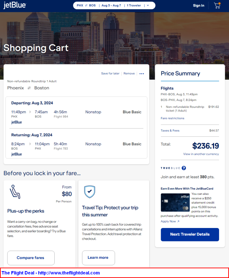Click the three-dot more options icon
Screen dimensions: 229x278
pyautogui.click(x=142, y=74)
